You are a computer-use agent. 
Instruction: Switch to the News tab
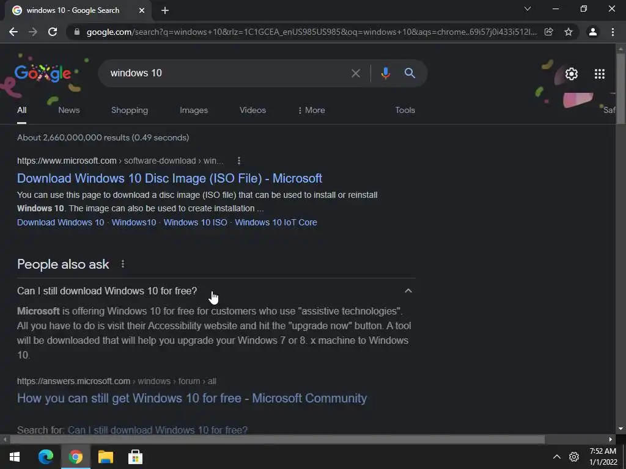tap(69, 110)
